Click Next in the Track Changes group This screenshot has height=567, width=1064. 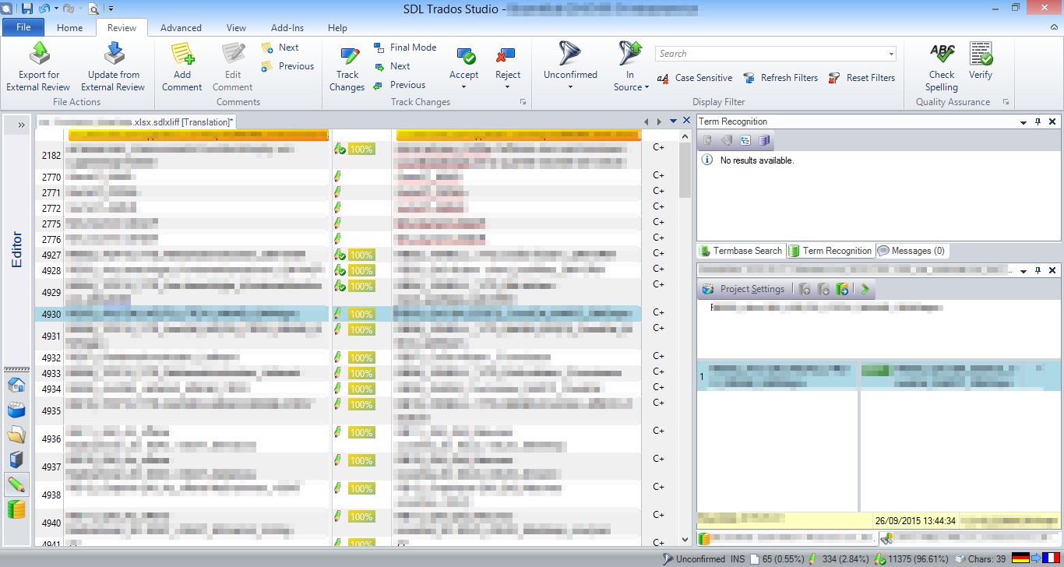tap(400, 66)
